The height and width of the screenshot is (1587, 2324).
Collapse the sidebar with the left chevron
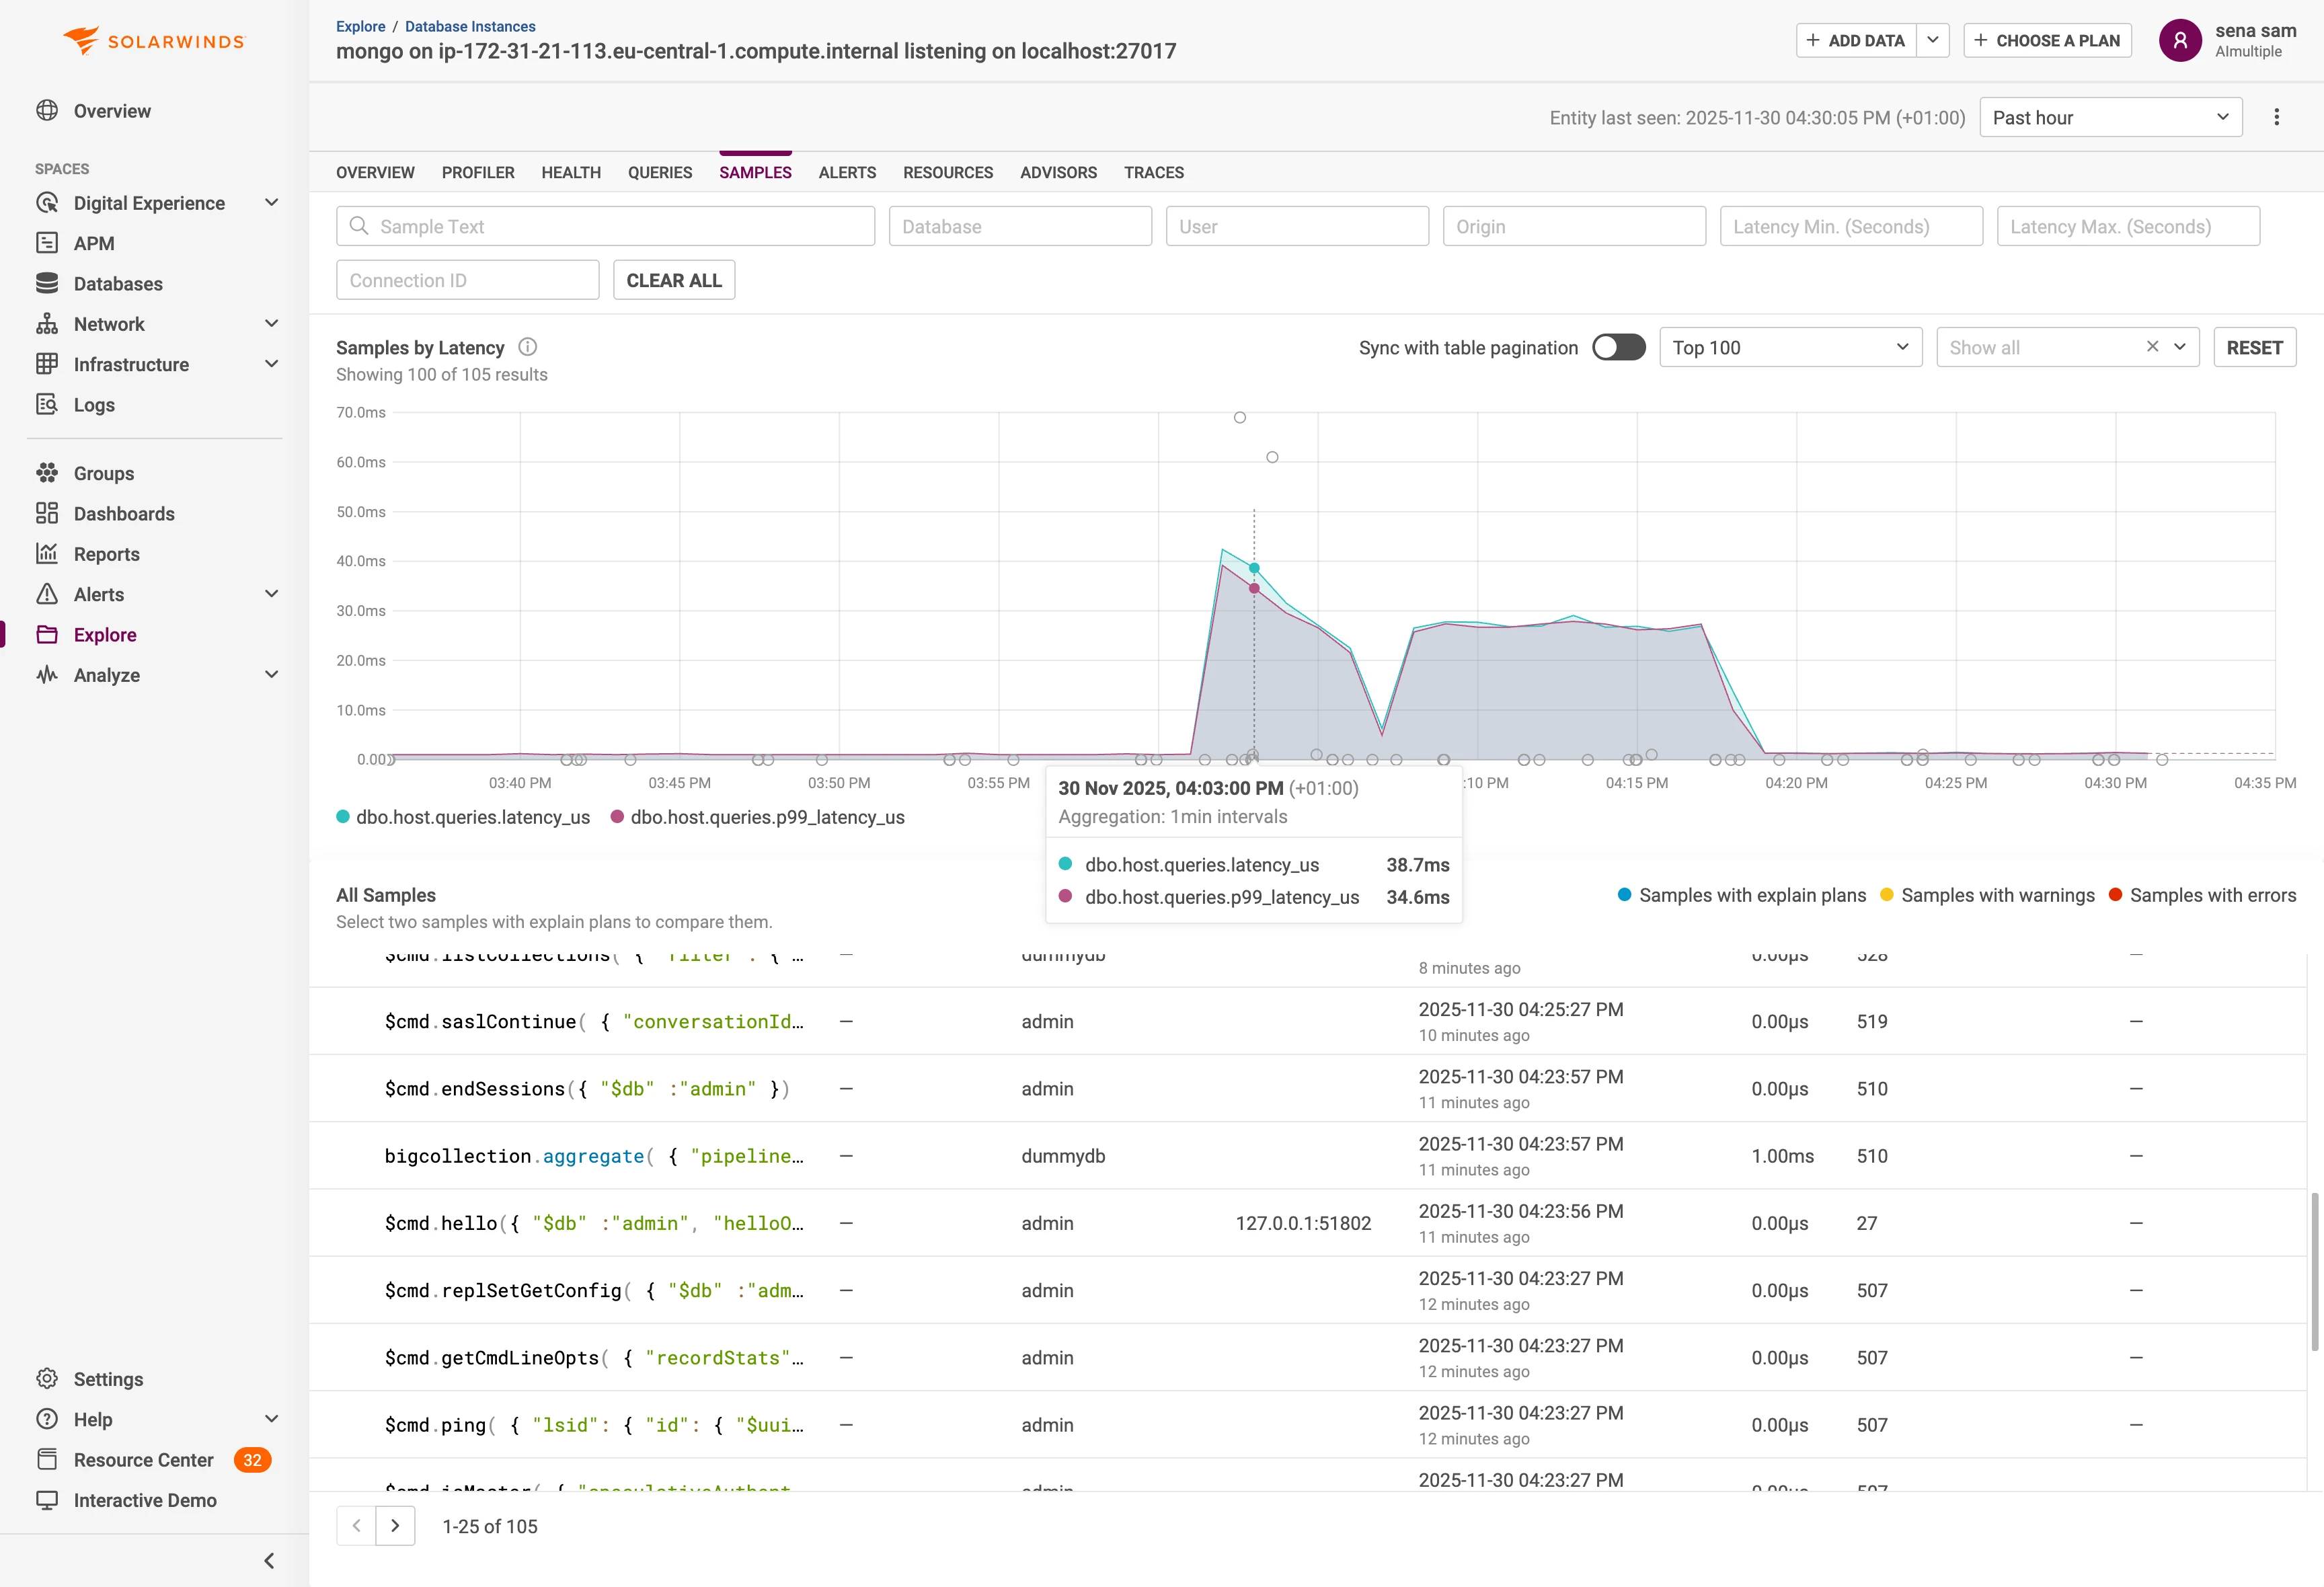click(269, 1560)
